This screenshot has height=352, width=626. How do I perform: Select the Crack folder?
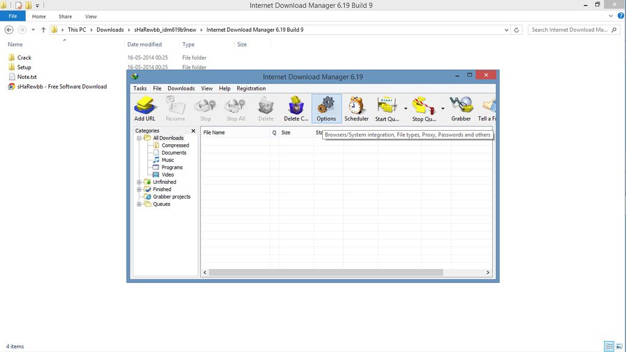(x=24, y=58)
